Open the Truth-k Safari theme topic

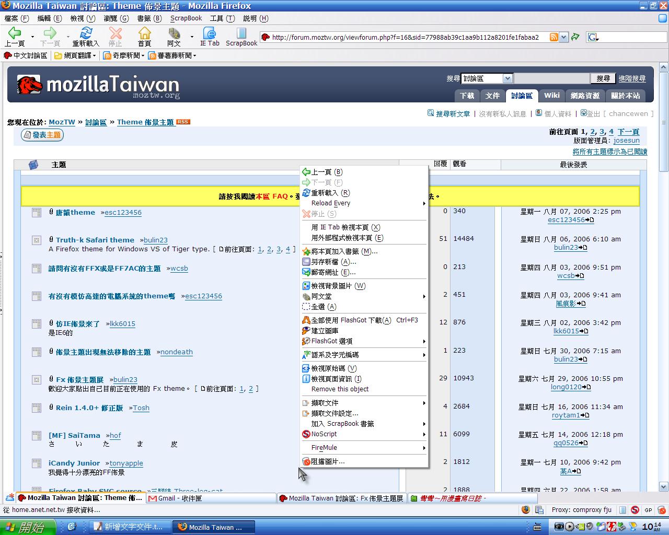point(95,240)
